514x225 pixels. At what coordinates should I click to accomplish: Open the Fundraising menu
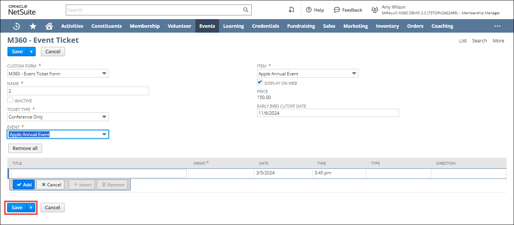pyautogui.click(x=301, y=26)
